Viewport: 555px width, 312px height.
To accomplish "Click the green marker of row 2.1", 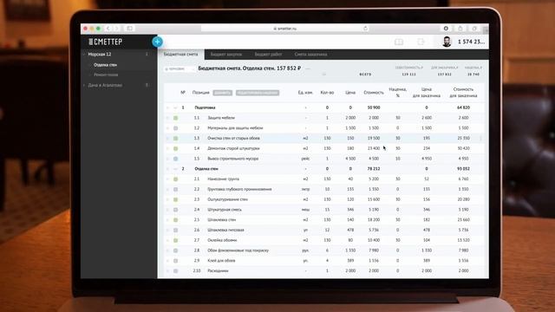I will click(x=175, y=179).
